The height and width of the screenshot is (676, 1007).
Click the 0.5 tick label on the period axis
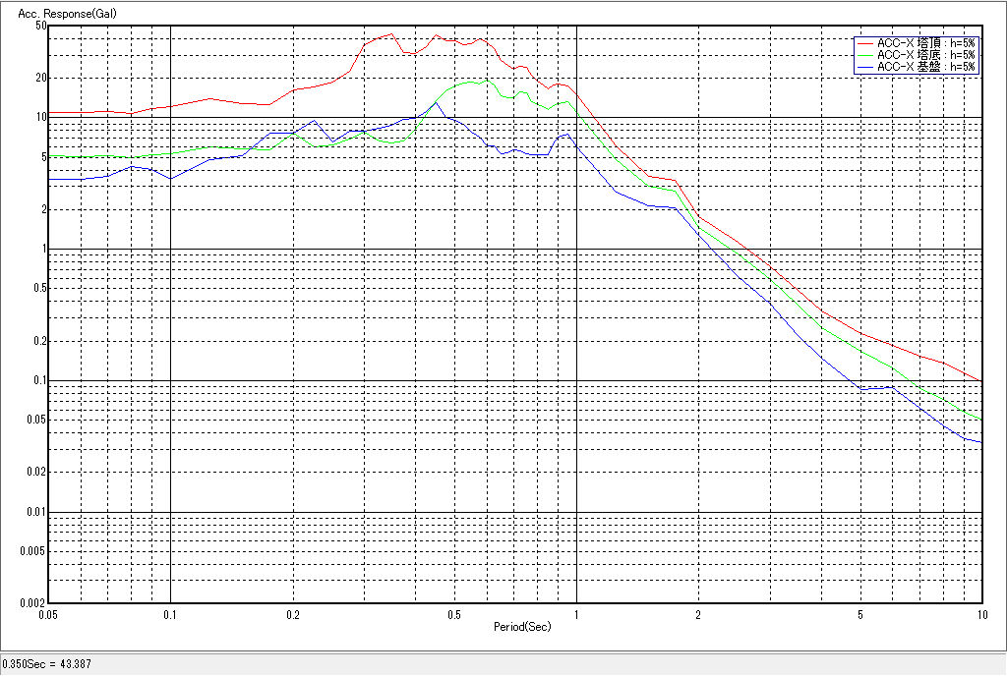453,614
